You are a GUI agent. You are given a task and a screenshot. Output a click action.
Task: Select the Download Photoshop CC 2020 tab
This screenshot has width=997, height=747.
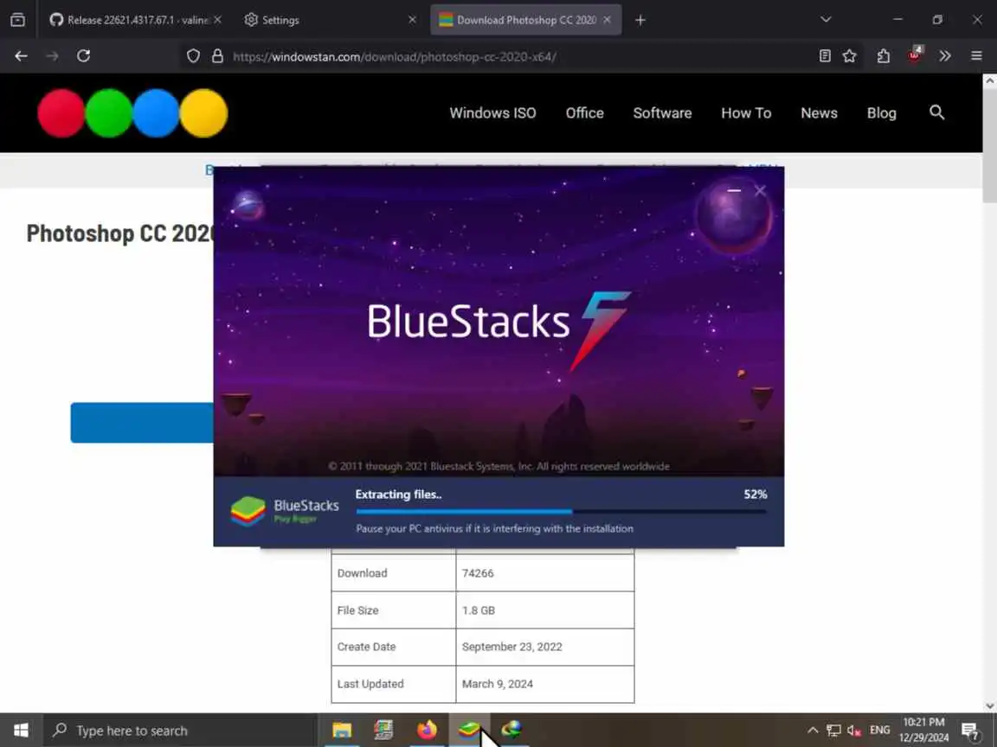tap(525, 20)
